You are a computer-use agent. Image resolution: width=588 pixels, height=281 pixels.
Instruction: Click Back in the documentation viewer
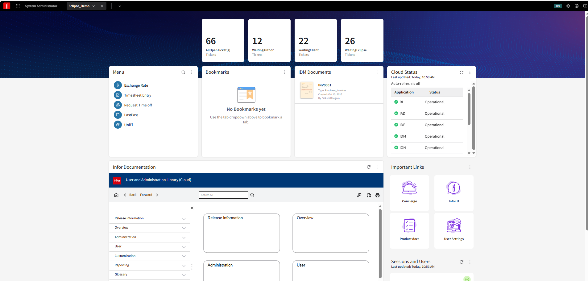pyautogui.click(x=132, y=195)
